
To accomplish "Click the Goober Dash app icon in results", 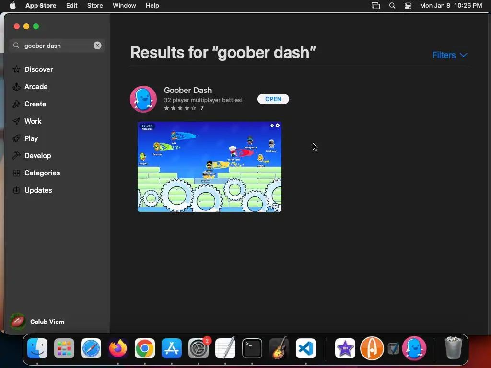I will click(x=143, y=99).
